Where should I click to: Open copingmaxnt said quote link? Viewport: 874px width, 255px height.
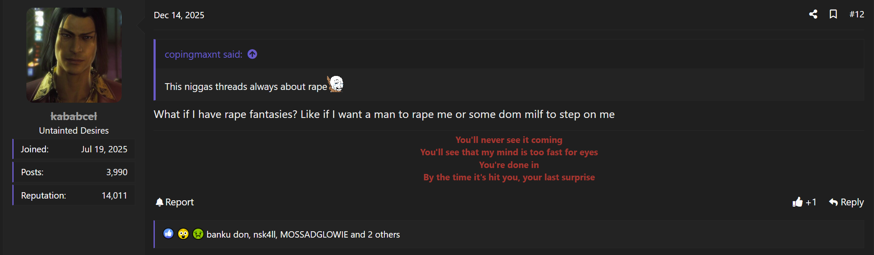(203, 54)
